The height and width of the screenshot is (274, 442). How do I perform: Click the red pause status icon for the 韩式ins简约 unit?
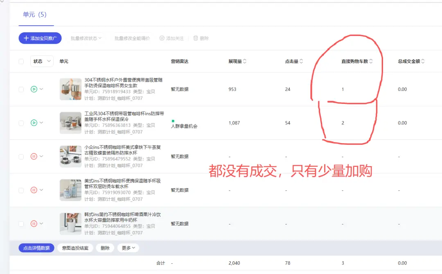pyautogui.click(x=34, y=224)
